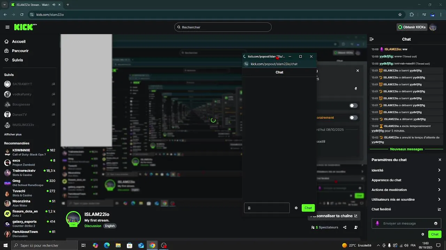446x250 pixels.
Task: Open recommended channel KSWINNIIE
Action: pos(30,152)
